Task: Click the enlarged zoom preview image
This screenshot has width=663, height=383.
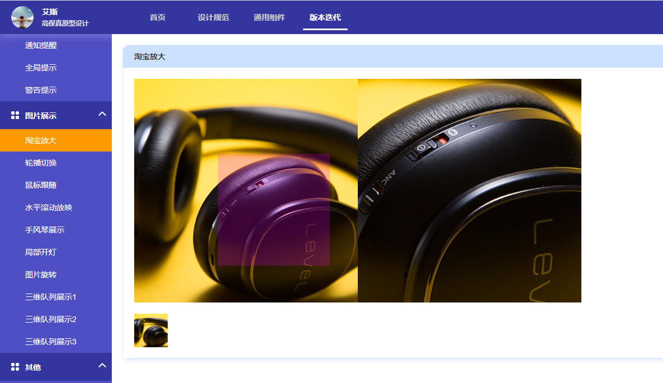Action: point(470,190)
